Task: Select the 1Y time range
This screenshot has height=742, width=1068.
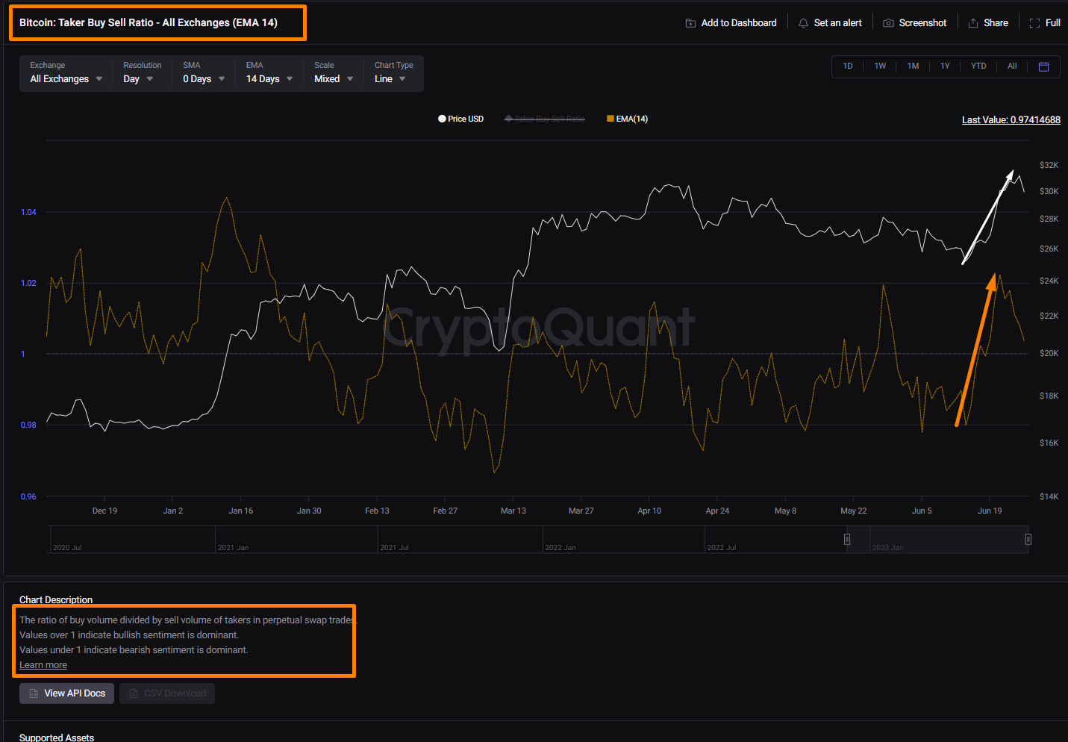Action: click(945, 66)
